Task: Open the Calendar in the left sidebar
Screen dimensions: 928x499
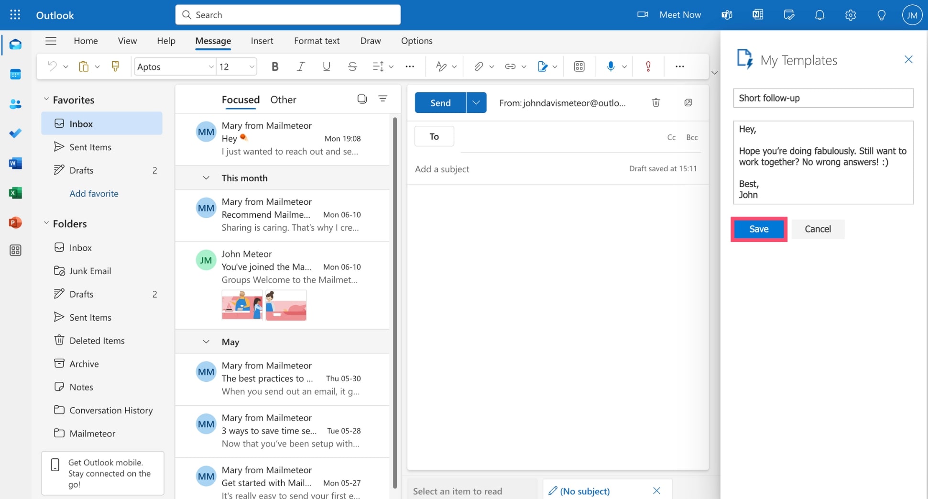Action: coord(15,74)
